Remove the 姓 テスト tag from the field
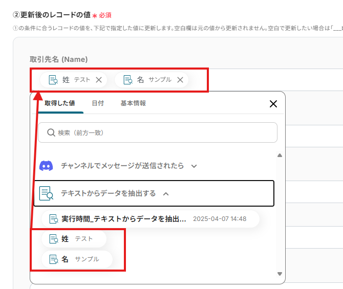Viewport: 343px width, 289px height. [99, 80]
